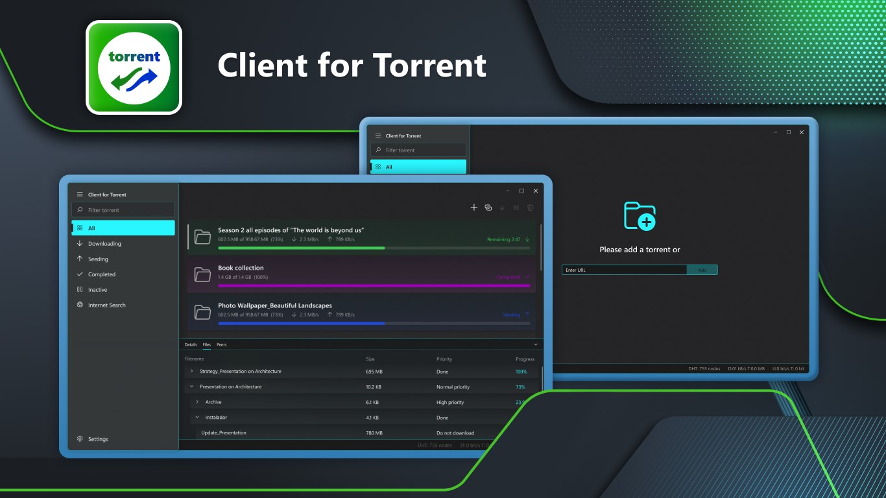Click the Add button next to Enter URL

coord(702,270)
